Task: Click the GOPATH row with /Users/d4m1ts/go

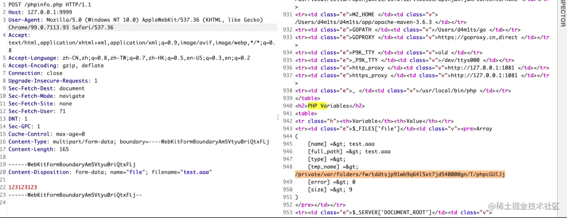Action: pos(409,29)
